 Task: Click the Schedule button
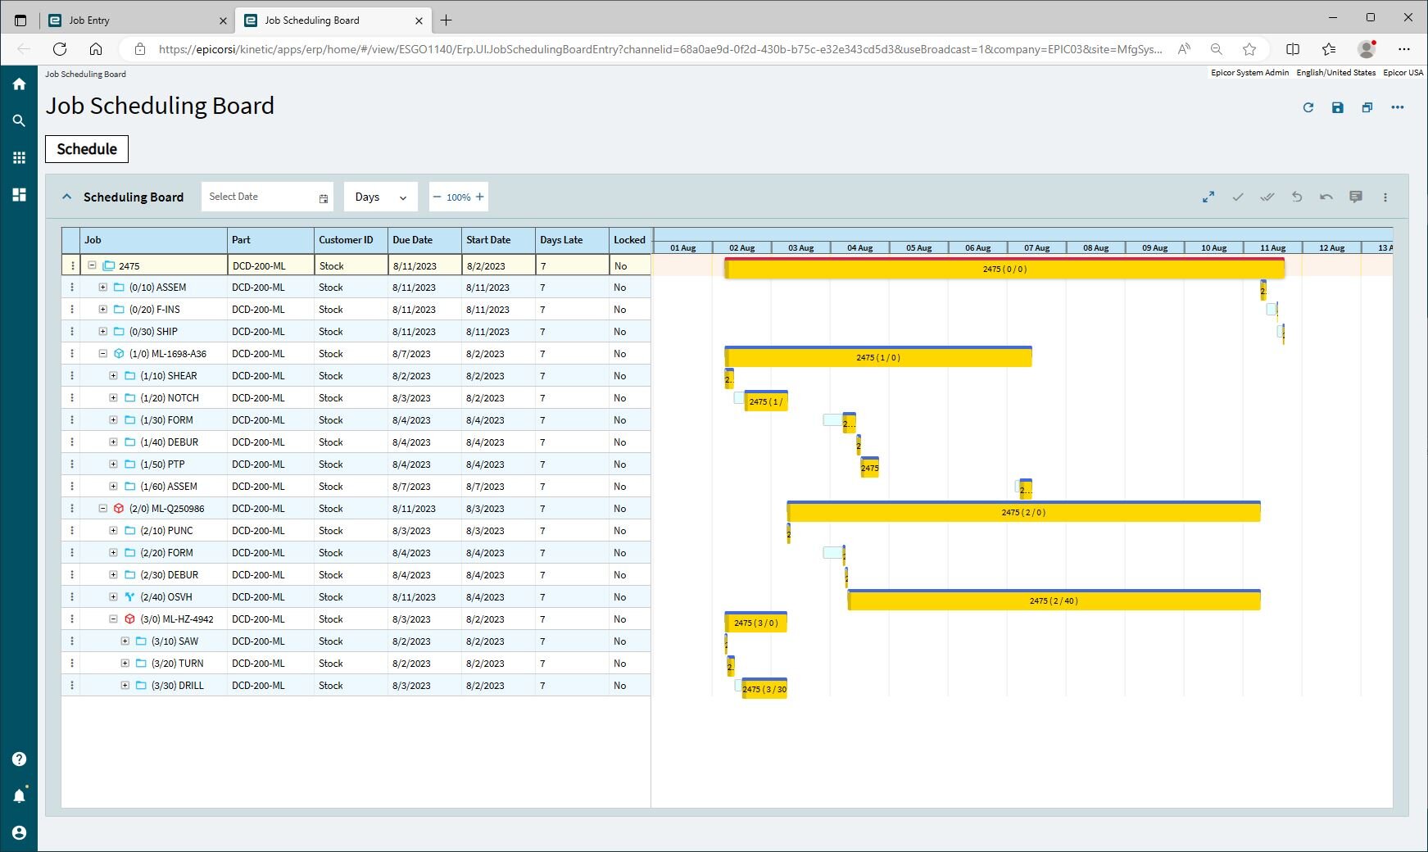87,149
